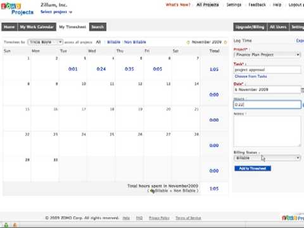The image size is (304, 228).
Task: Go to next month arrow icon
Action: [x=225, y=42]
